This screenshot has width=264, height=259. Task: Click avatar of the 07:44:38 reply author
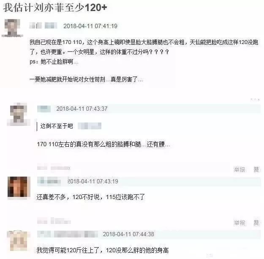[19, 241]
